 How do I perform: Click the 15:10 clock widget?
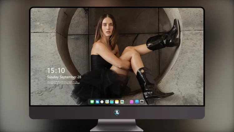tap(56, 70)
